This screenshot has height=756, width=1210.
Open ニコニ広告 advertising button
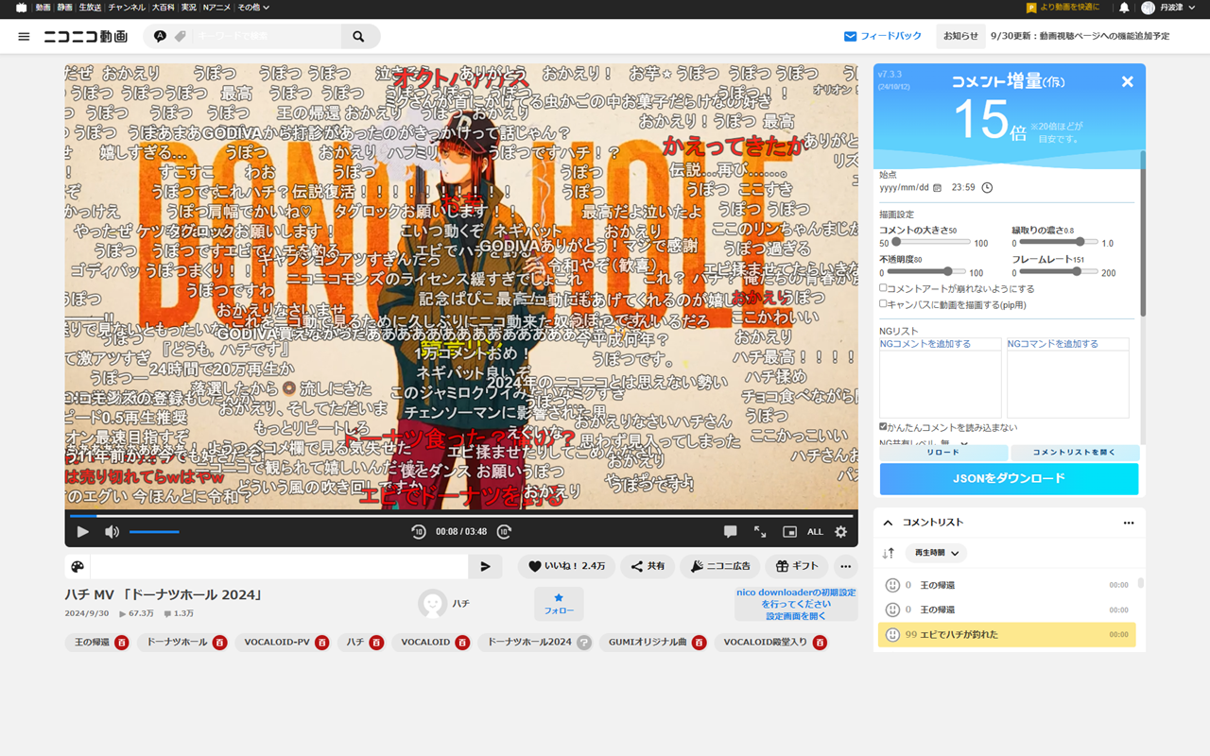click(720, 567)
